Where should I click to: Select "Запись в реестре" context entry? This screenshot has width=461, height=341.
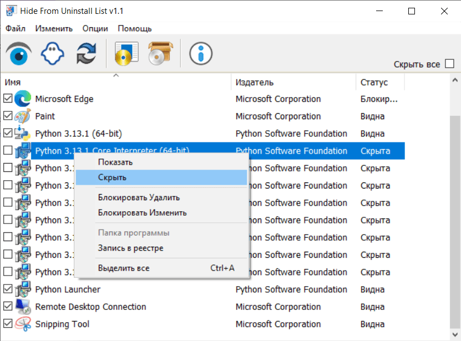tap(130, 248)
